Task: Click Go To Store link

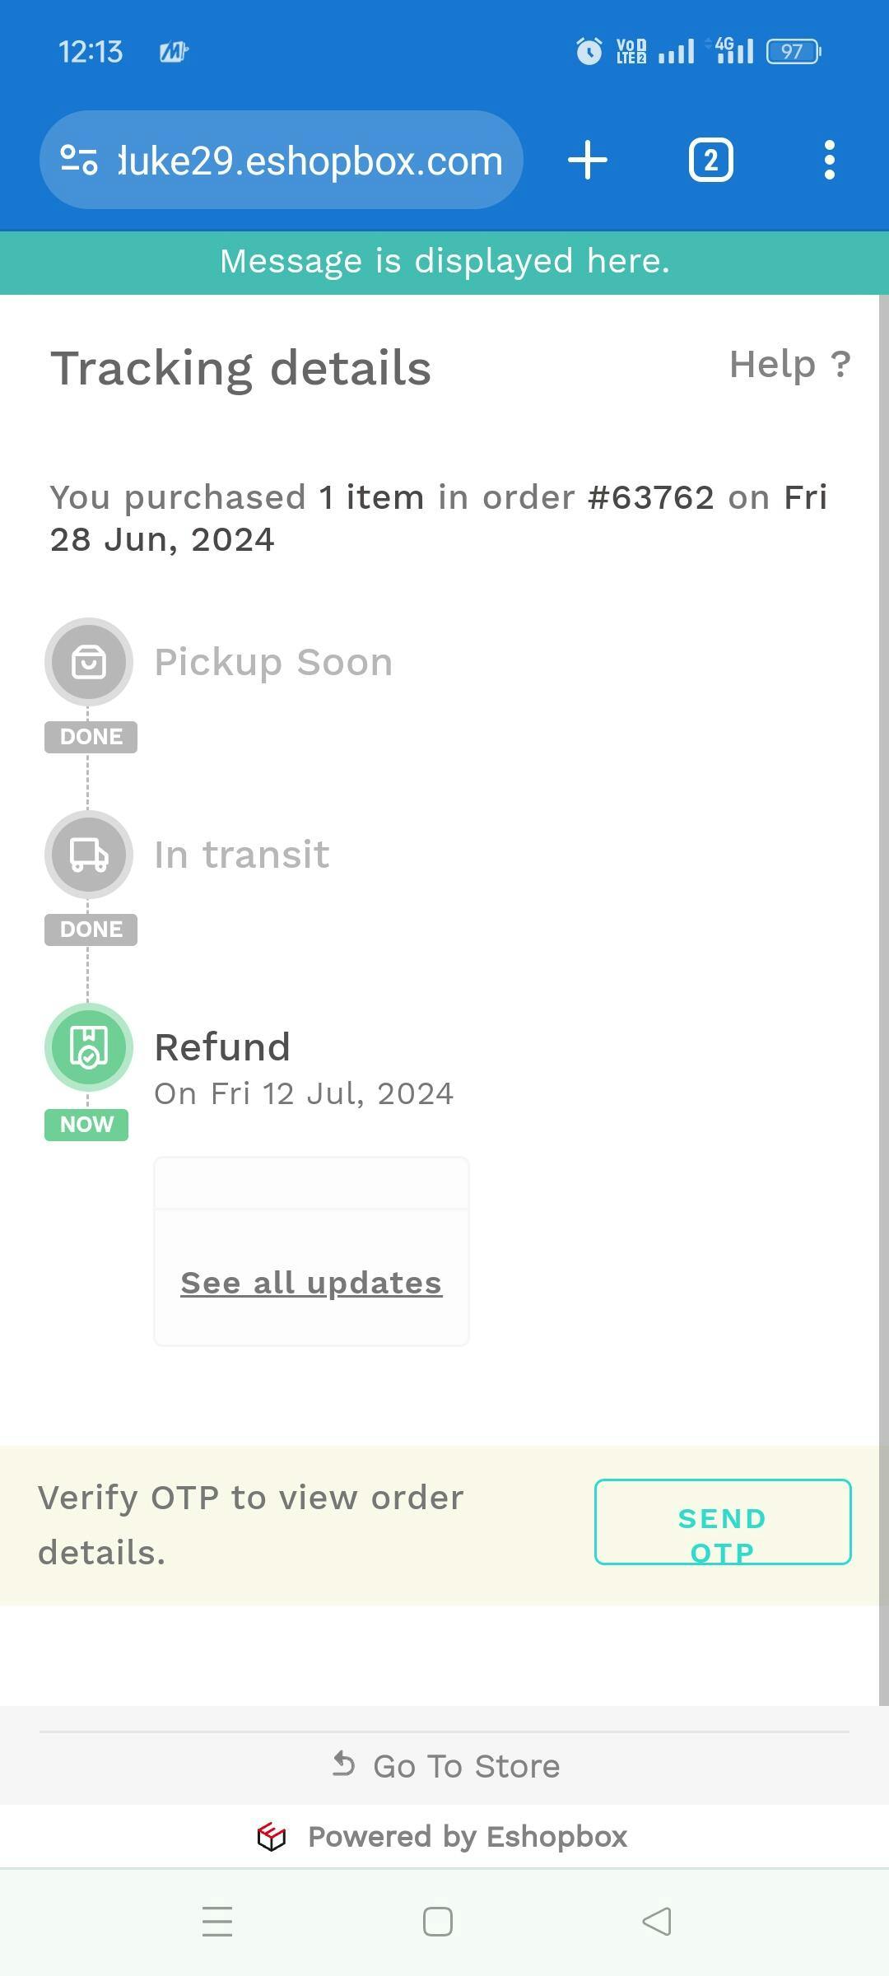Action: (446, 1766)
